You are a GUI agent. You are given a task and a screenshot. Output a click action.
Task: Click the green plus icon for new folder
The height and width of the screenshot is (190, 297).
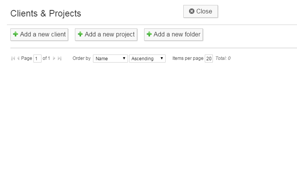pos(149,34)
